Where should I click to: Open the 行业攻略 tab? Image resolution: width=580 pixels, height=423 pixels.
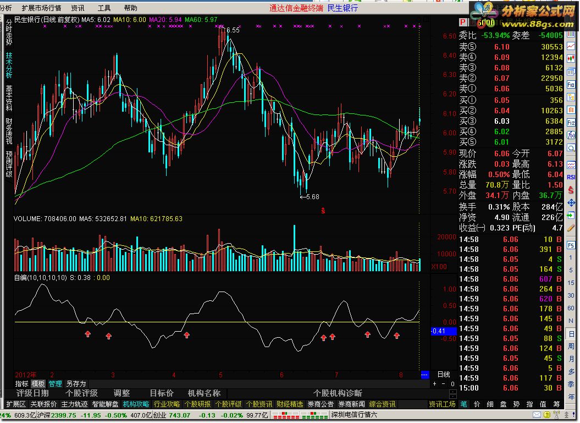pyautogui.click(x=167, y=404)
